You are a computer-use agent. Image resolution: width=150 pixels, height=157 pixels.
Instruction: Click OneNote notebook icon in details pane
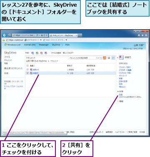[x=121, y=57]
